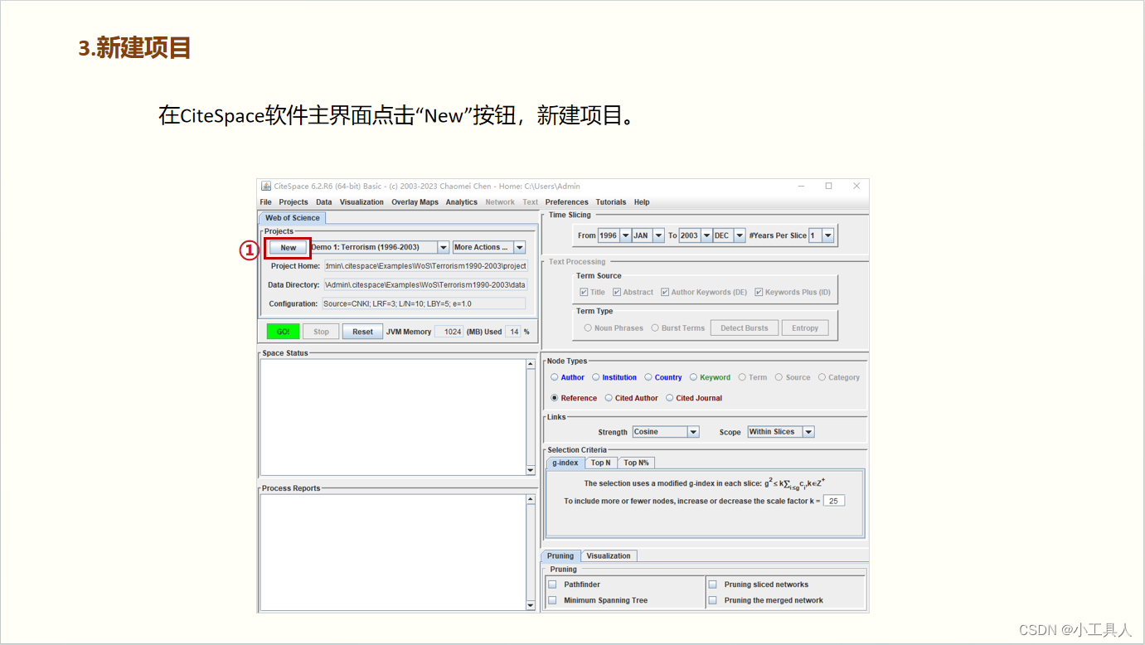1145x645 pixels.
Task: Maximize the CiteSpace window
Action: [828, 186]
